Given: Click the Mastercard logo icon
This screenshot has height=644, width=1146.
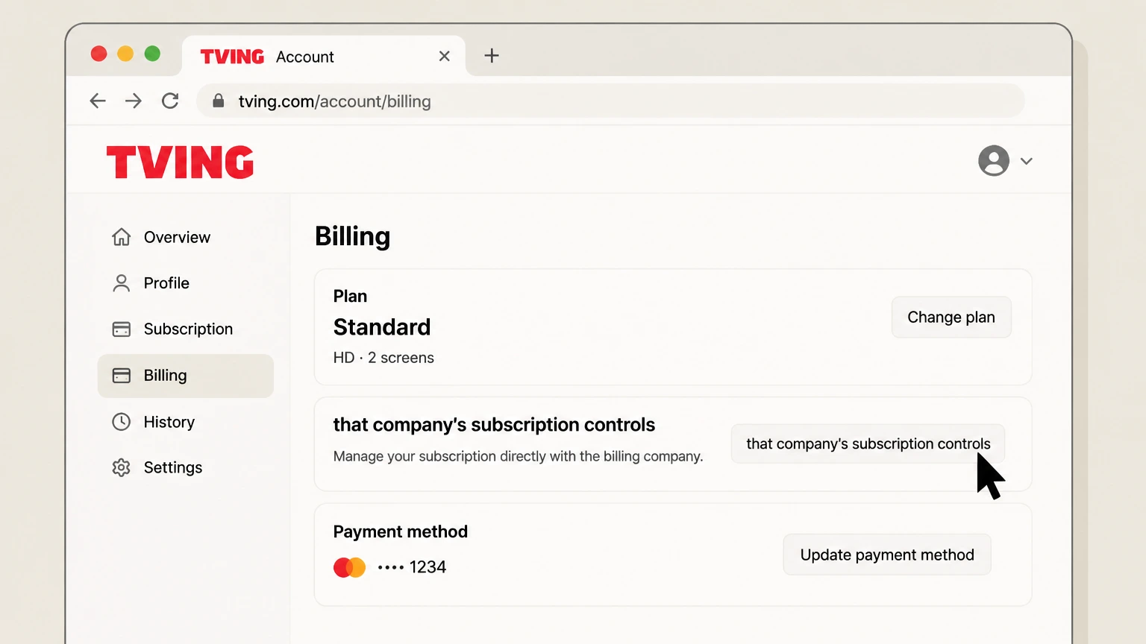Looking at the screenshot, I should tap(349, 567).
